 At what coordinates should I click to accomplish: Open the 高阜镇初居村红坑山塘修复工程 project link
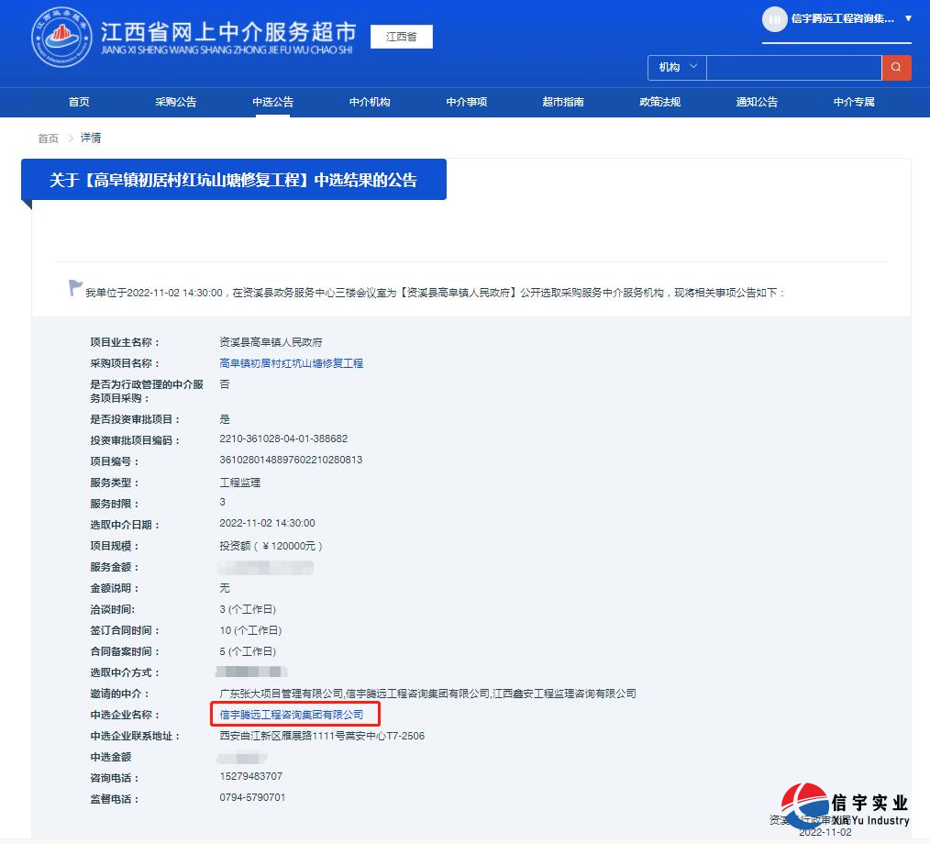(292, 362)
